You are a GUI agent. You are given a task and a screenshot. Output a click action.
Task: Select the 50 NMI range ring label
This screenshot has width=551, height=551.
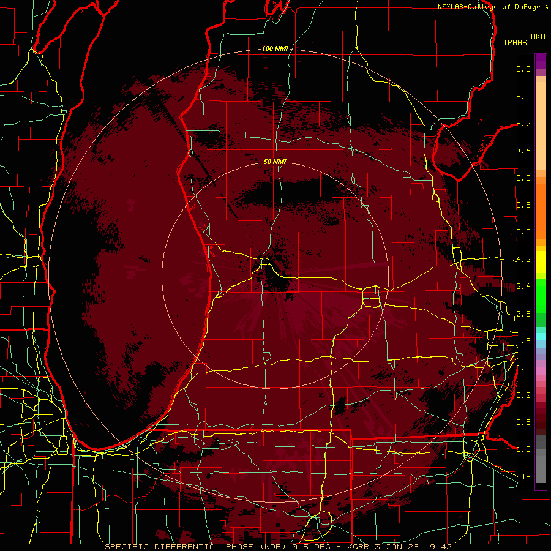275,162
